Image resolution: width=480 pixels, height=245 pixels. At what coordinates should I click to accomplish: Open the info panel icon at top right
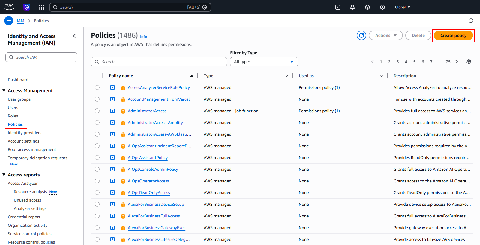tap(471, 21)
